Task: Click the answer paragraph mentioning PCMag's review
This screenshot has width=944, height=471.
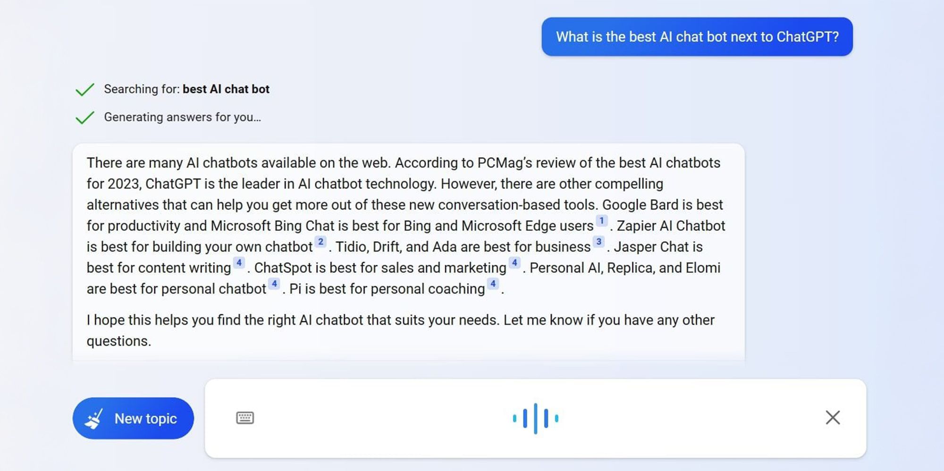Action: coord(406,226)
